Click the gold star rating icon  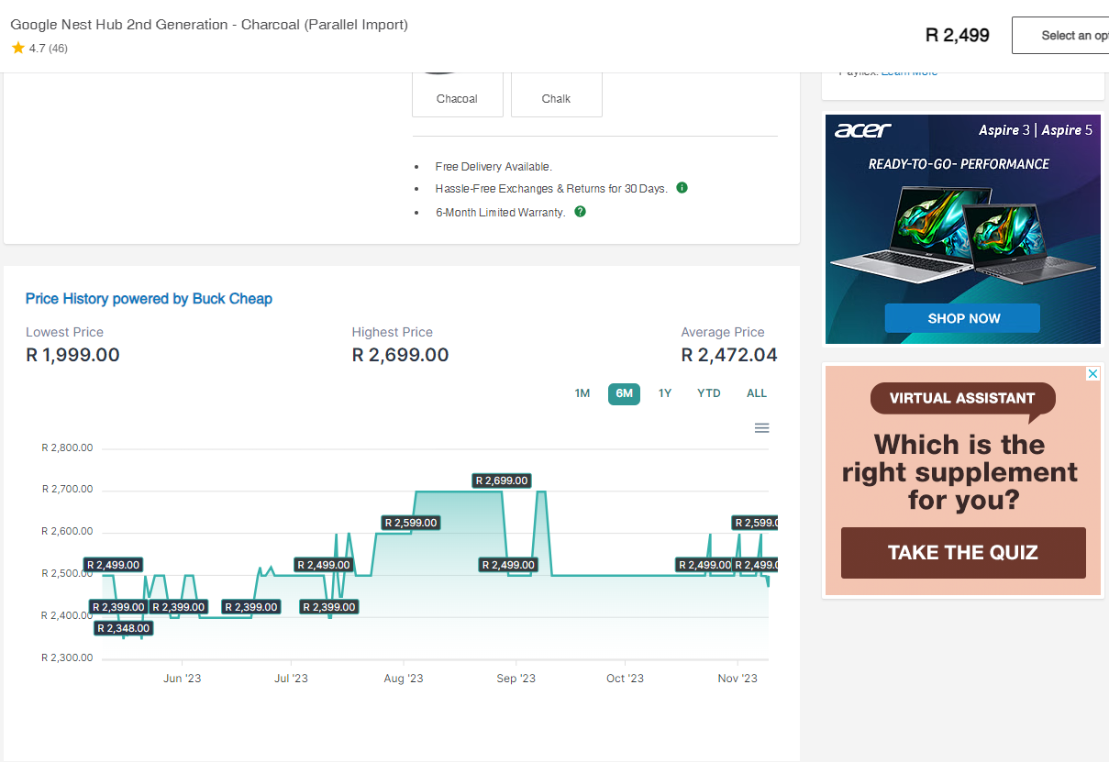pyautogui.click(x=18, y=48)
